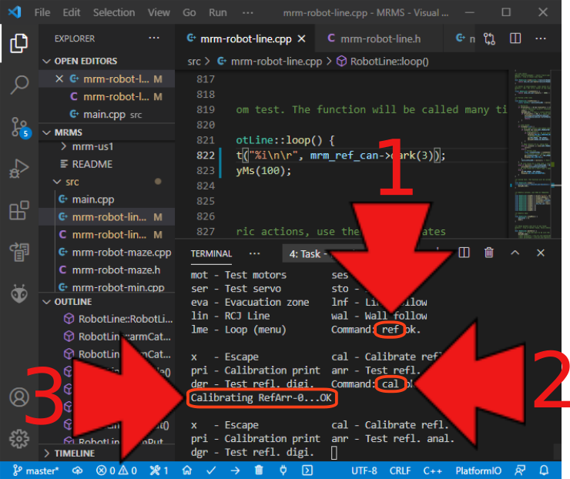Viewport: 570px width, 479px height.
Task: Click PlatformIO Serial Monitor plug icon
Action: 283,470
